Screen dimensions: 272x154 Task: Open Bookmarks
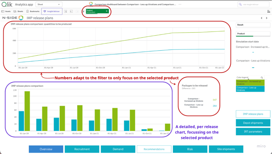point(33,11)
